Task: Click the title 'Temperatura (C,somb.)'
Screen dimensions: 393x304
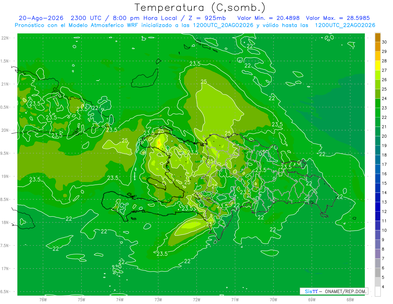Action: pos(200,8)
